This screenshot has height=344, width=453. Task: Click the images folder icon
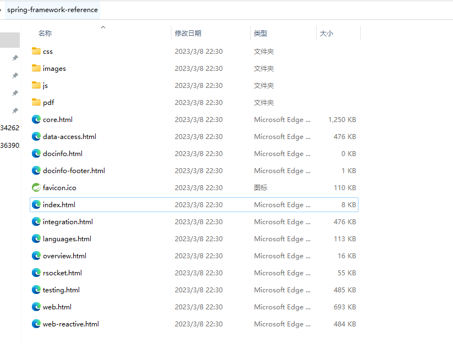click(x=36, y=68)
